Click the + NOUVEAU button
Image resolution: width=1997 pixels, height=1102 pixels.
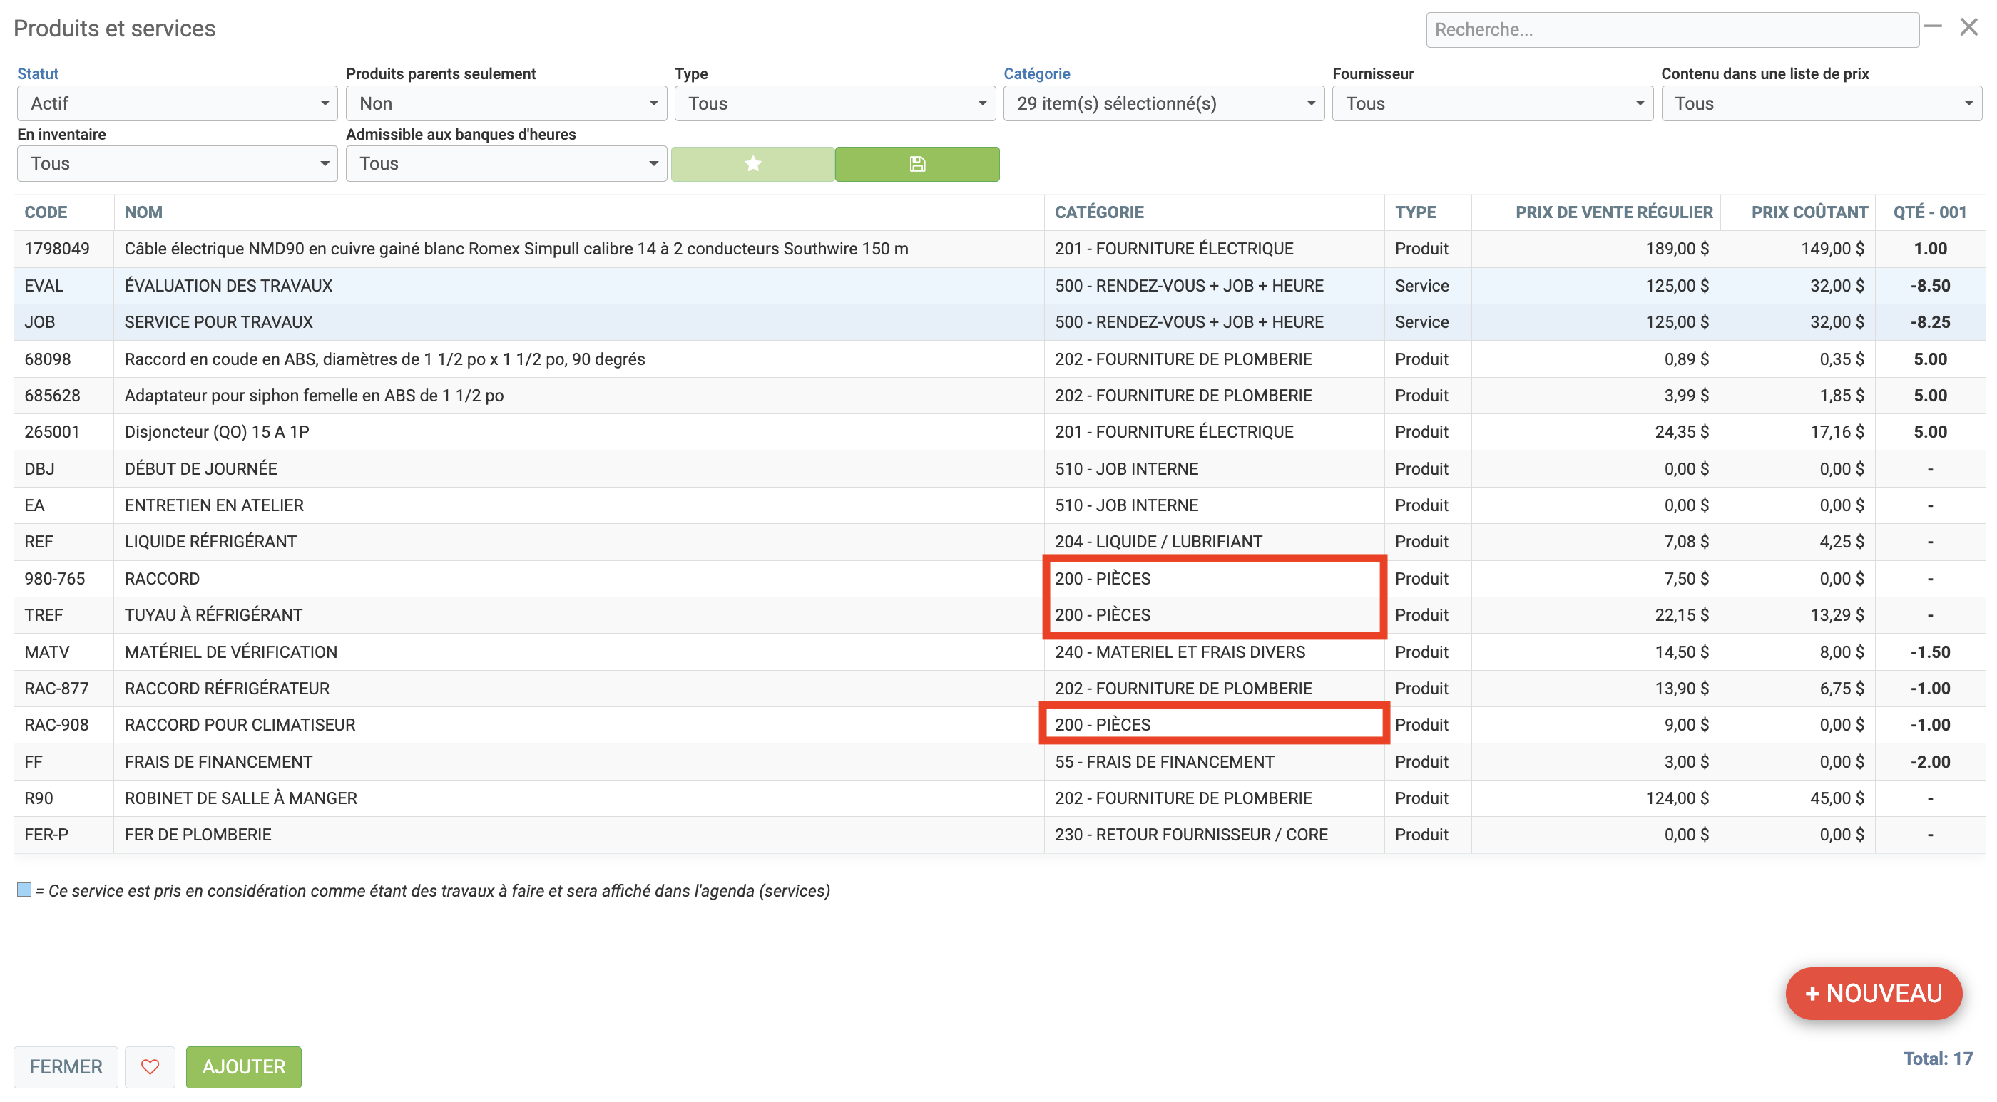[1873, 993]
